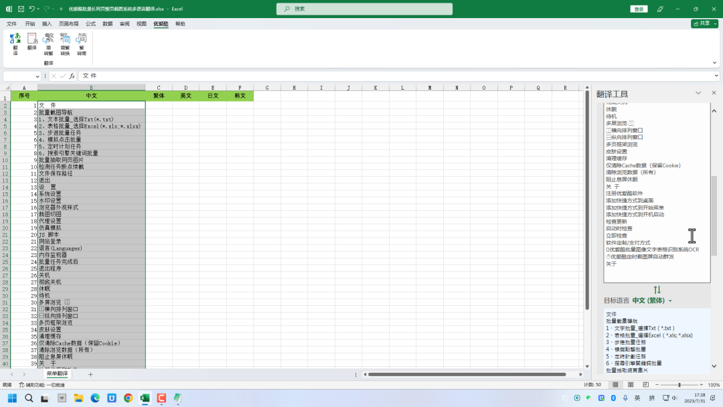The image size is (723, 407).
Task: Confirm formula entry with the check icon
Action: (x=63, y=76)
